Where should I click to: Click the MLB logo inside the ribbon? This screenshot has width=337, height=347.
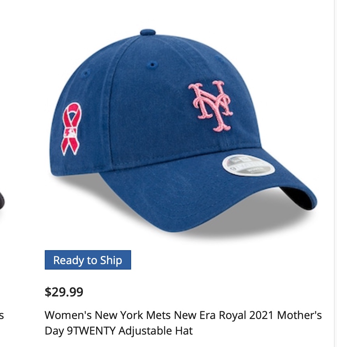tap(70, 133)
